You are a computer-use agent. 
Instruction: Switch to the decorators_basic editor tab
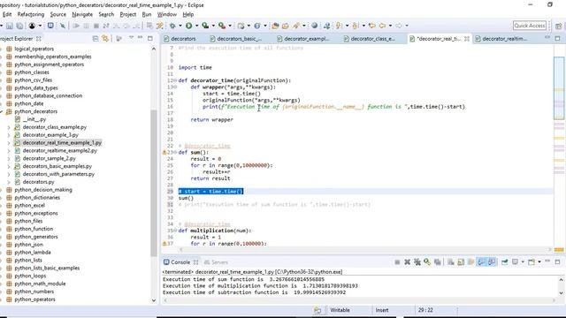[235, 39]
